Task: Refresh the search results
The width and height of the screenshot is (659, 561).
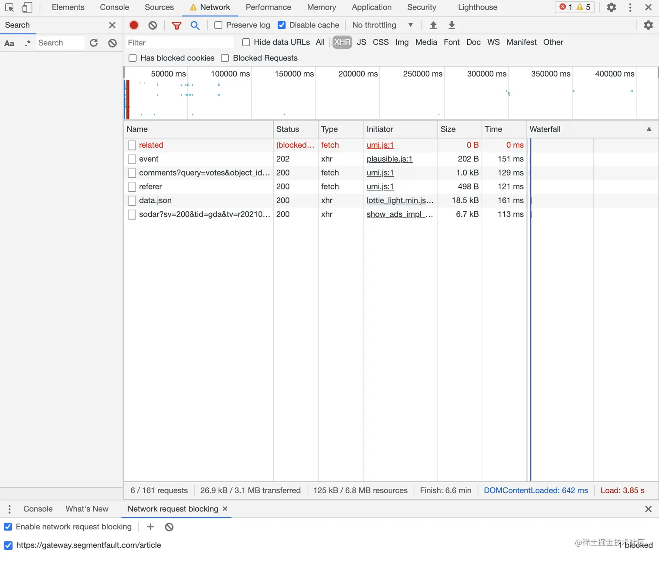Action: click(94, 43)
